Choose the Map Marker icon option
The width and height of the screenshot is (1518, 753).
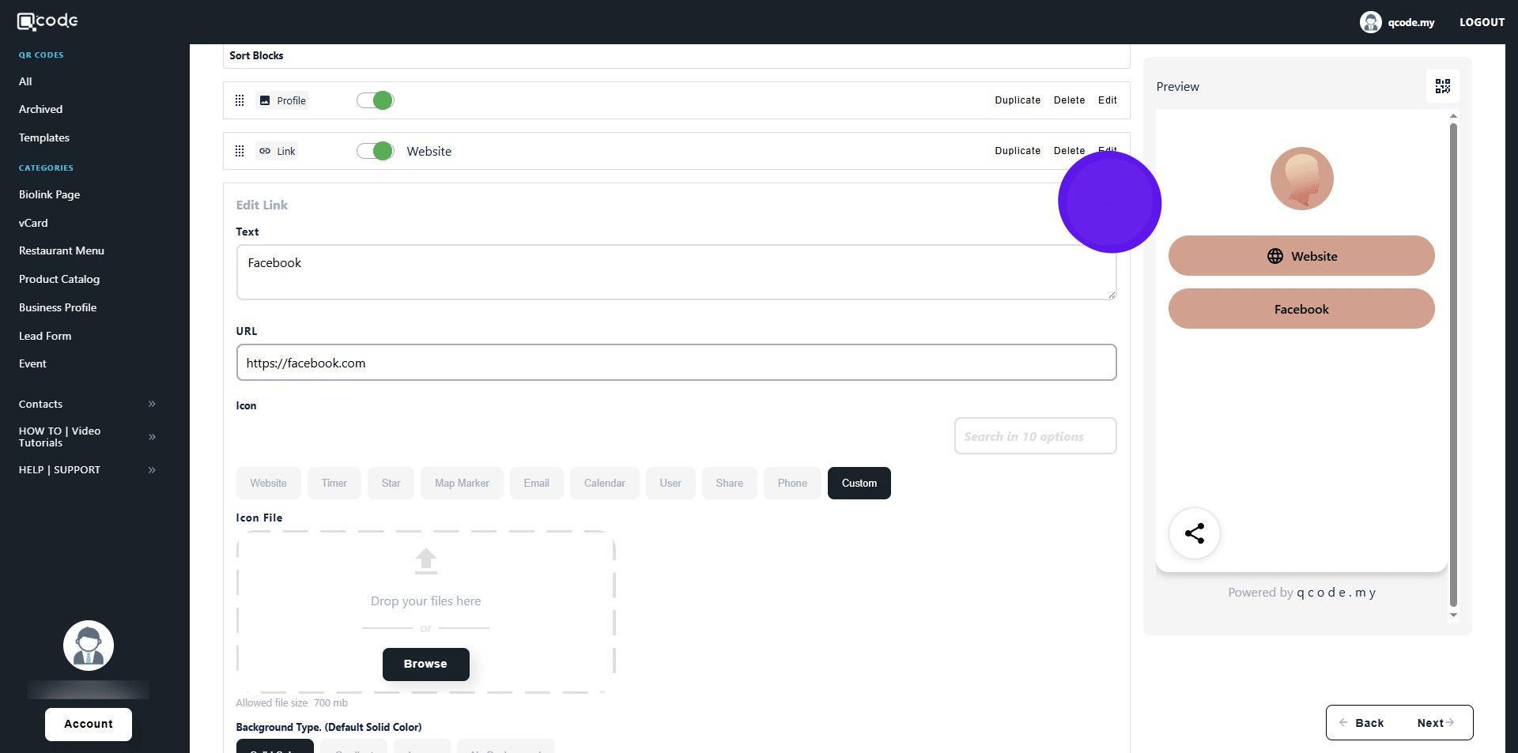point(462,484)
